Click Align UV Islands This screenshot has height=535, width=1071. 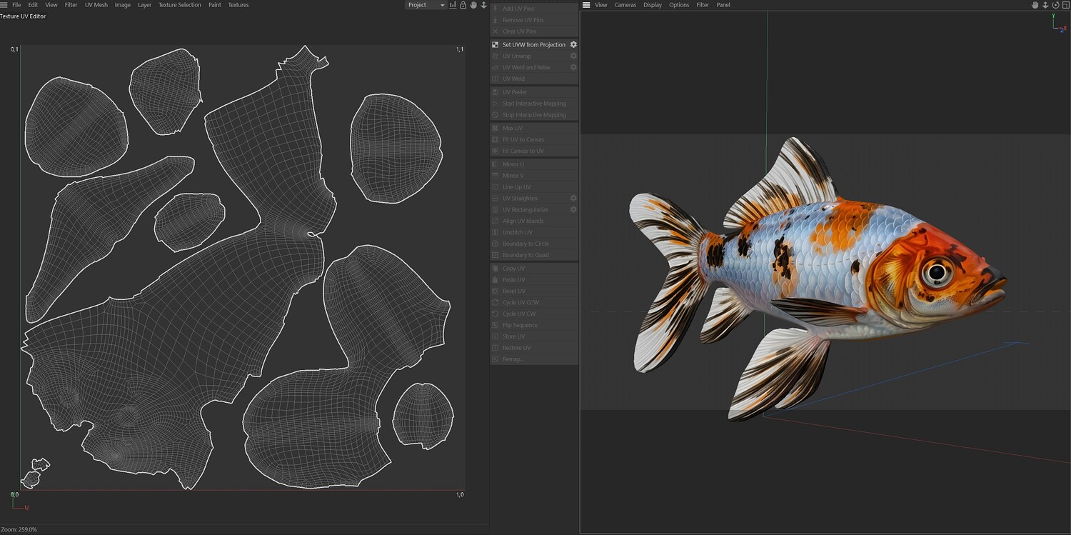click(x=534, y=221)
